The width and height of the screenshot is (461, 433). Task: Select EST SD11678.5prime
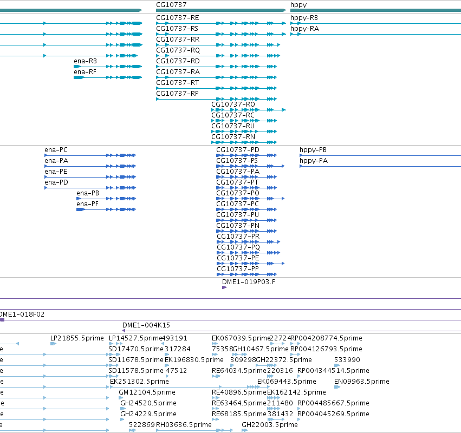(x=136, y=360)
